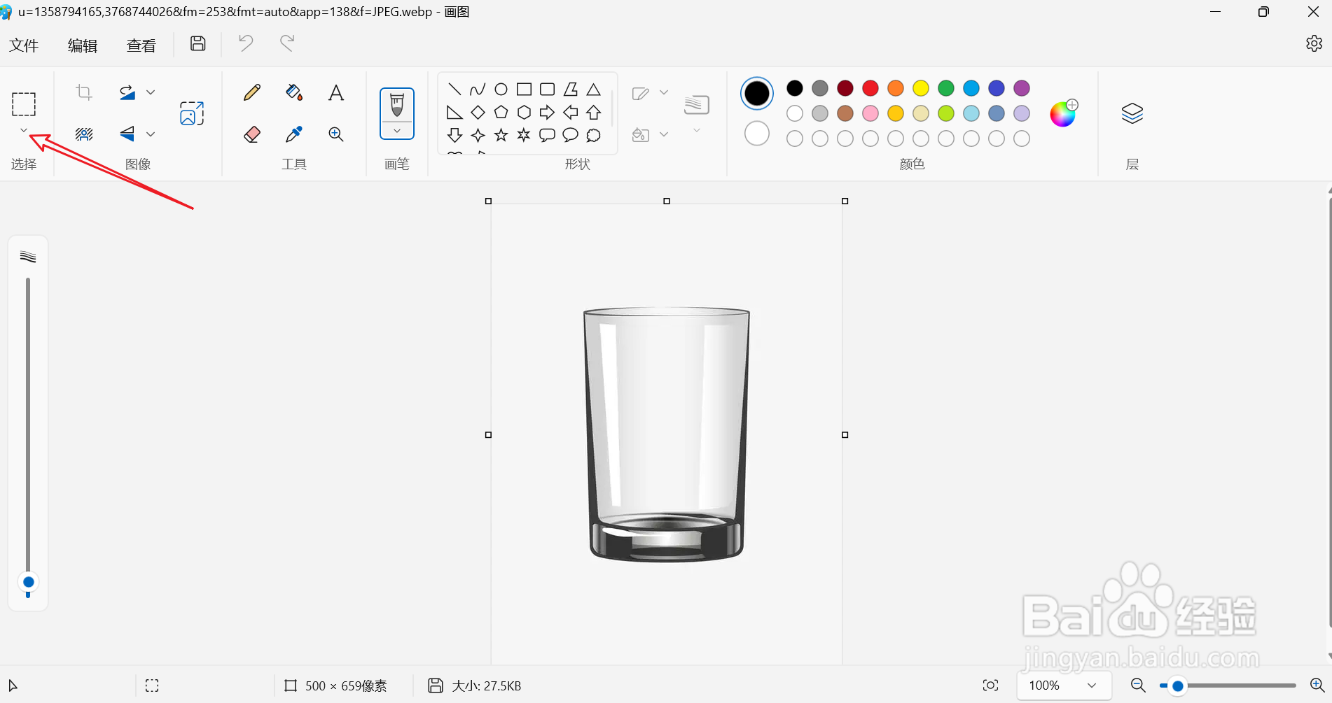Open the Layers panel
The height and width of the screenshot is (703, 1332).
click(1132, 113)
